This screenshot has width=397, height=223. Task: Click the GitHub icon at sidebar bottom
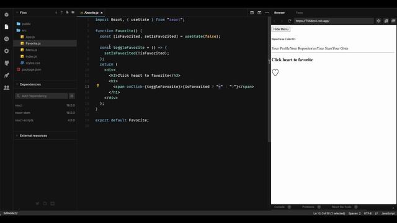[45, 204]
